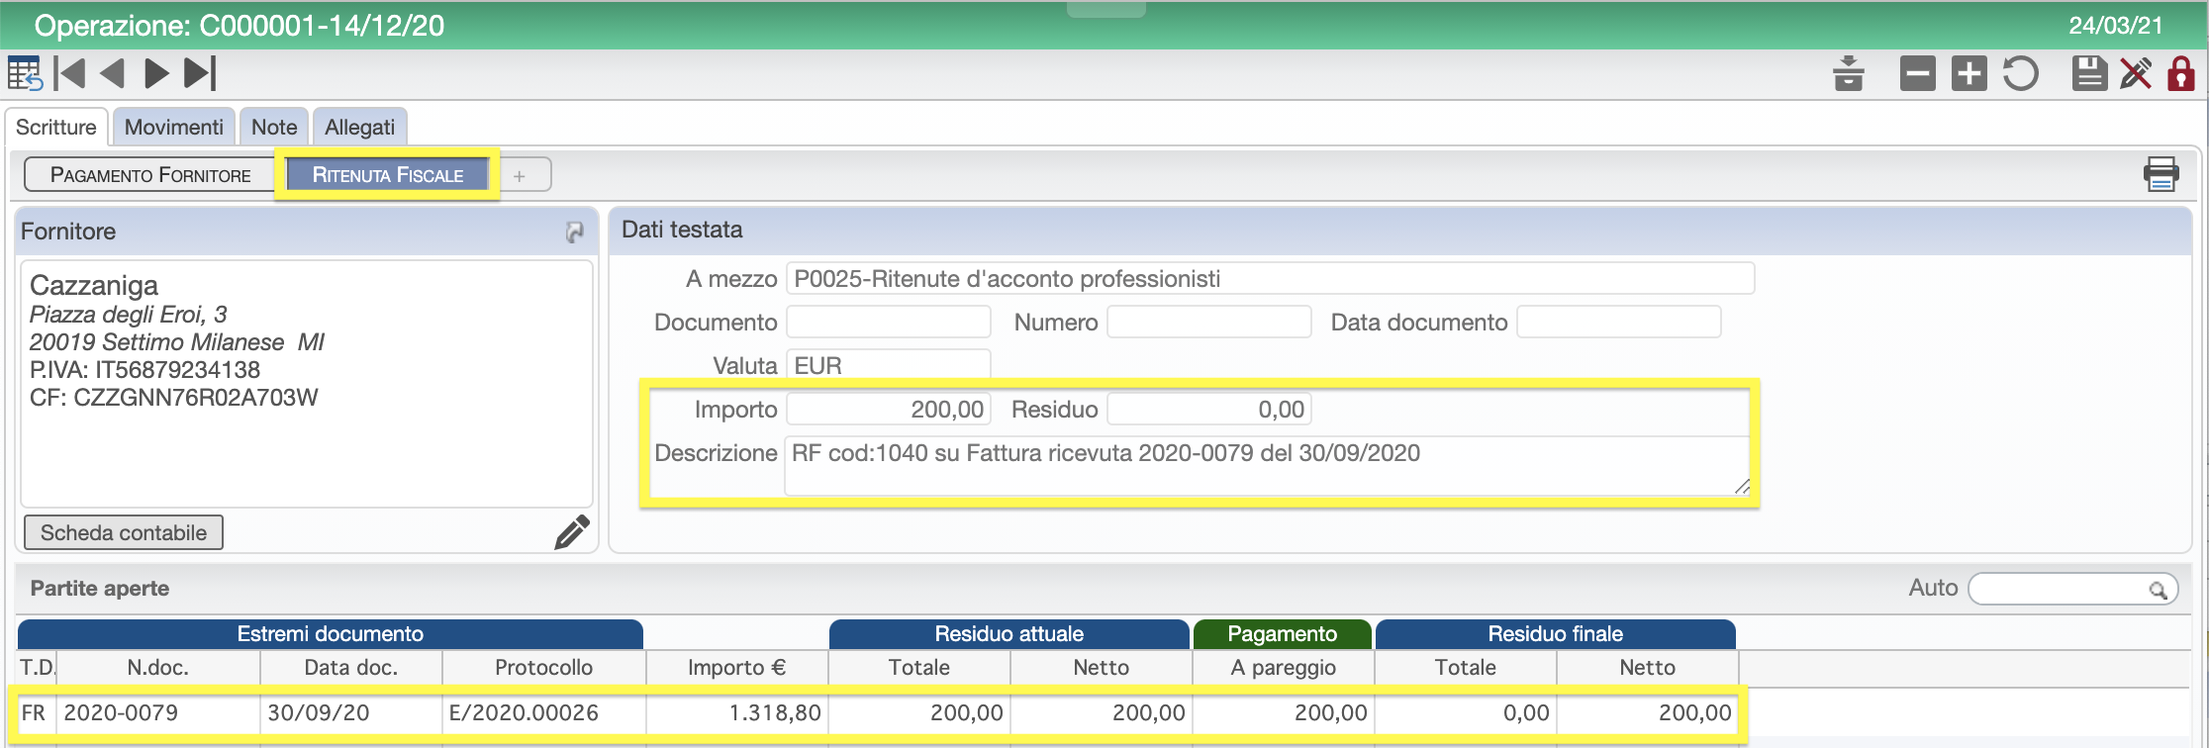Save with the floppy disk icon
The width and height of the screenshot is (2209, 748).
coord(2089,73)
